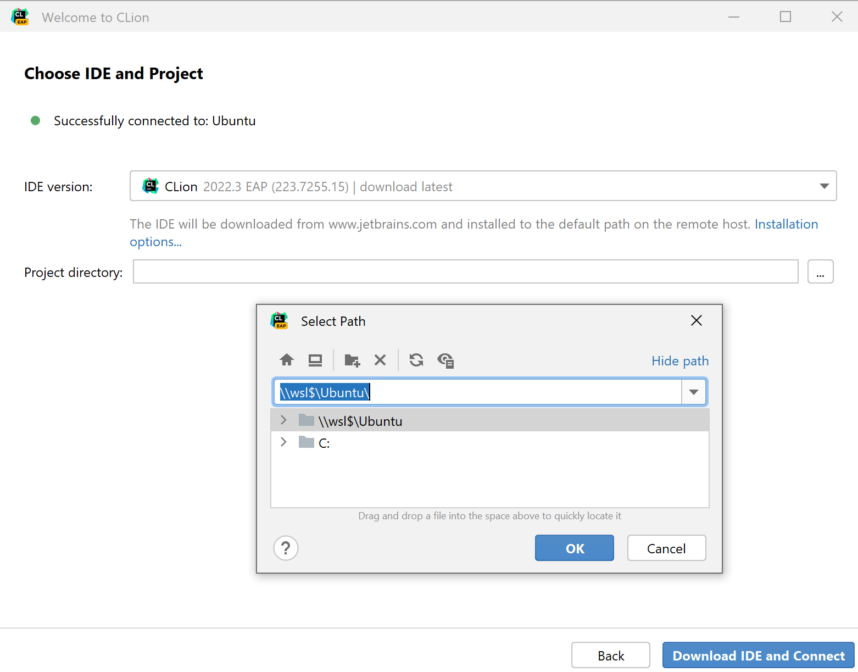Open the IDE version dropdown

(x=823, y=186)
